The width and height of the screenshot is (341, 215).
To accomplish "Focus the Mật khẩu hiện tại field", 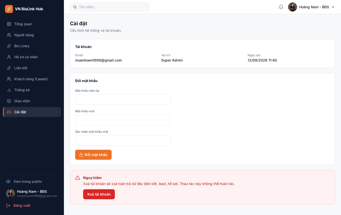I will click(x=123, y=99).
